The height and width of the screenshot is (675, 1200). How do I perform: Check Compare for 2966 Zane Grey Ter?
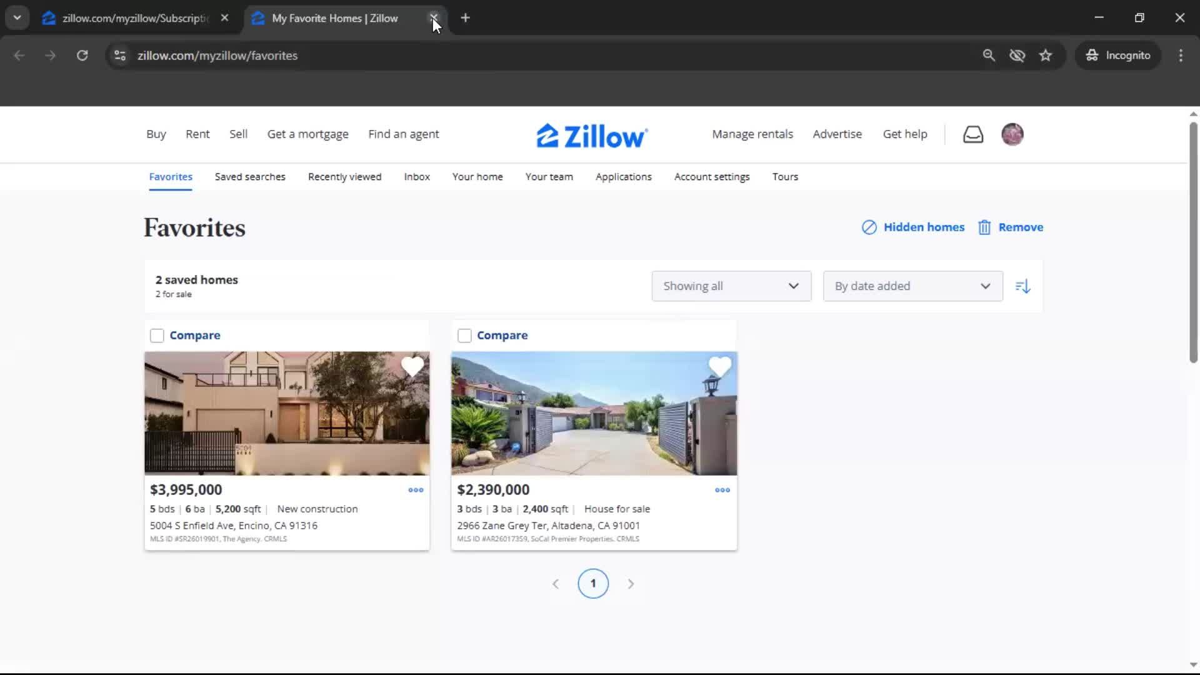(x=464, y=336)
